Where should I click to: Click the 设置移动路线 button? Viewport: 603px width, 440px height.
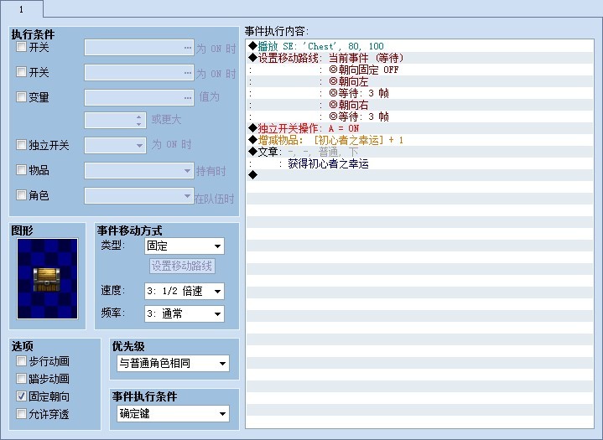(x=182, y=266)
